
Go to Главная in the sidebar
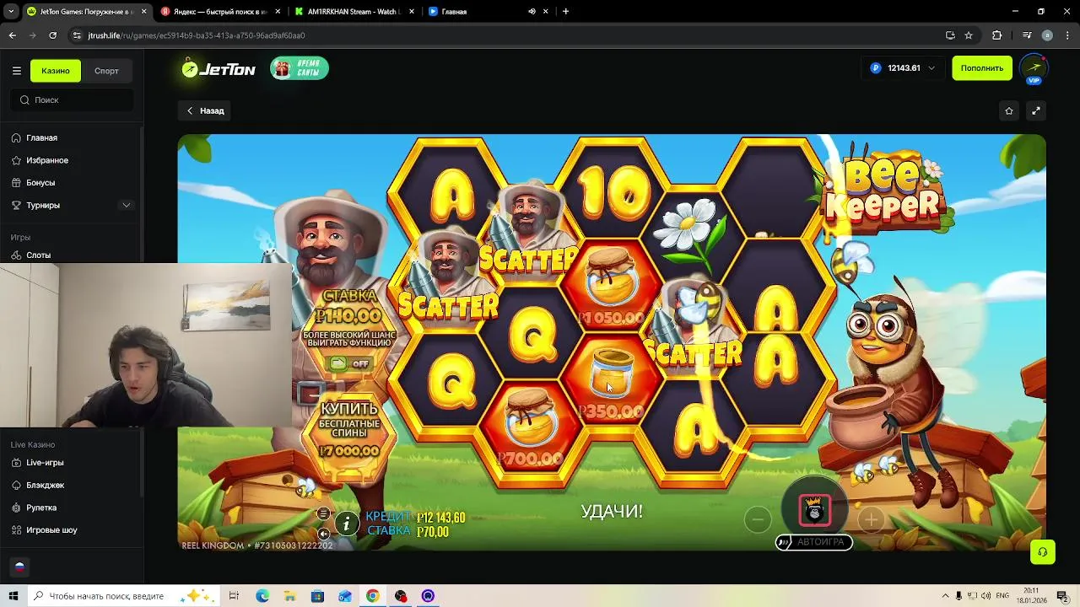[x=41, y=137]
